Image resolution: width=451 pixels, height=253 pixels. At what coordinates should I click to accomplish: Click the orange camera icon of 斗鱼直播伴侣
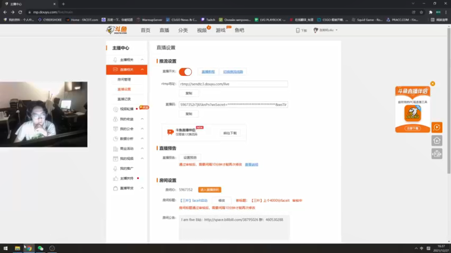click(x=170, y=132)
